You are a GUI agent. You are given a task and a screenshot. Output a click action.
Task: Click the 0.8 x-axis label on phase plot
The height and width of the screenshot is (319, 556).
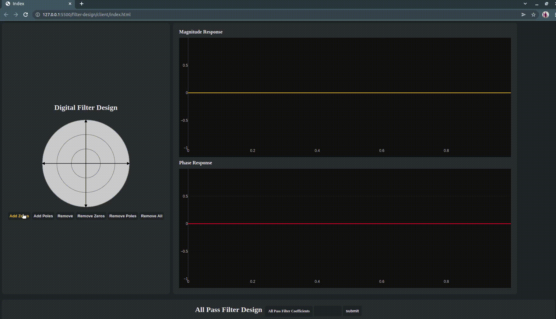pyautogui.click(x=446, y=282)
